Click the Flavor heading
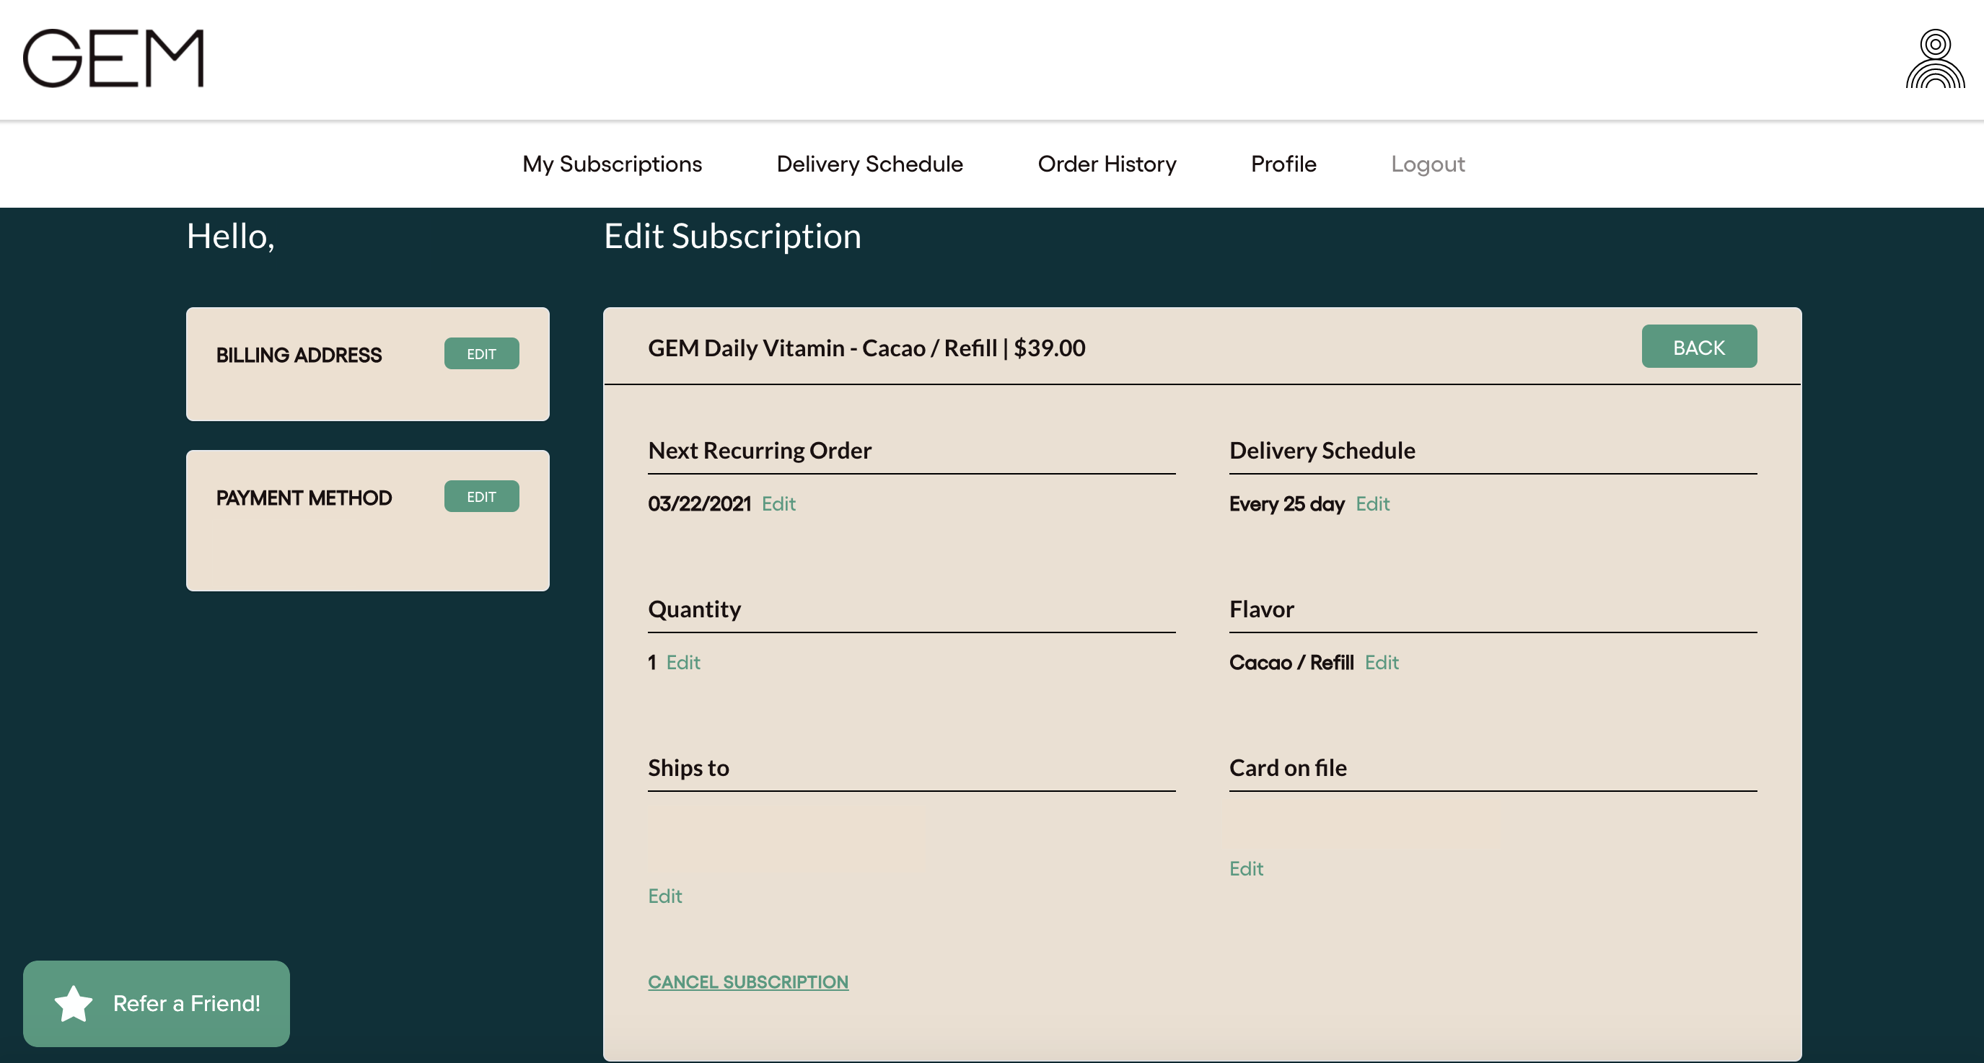1984x1063 pixels. pyautogui.click(x=1262, y=609)
